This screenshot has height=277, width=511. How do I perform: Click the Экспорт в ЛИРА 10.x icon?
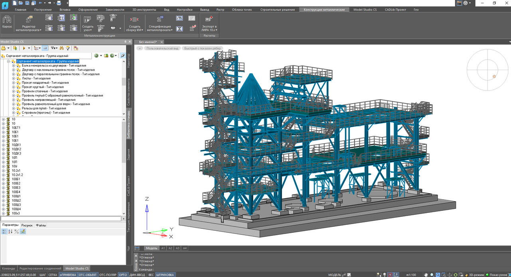point(208,20)
